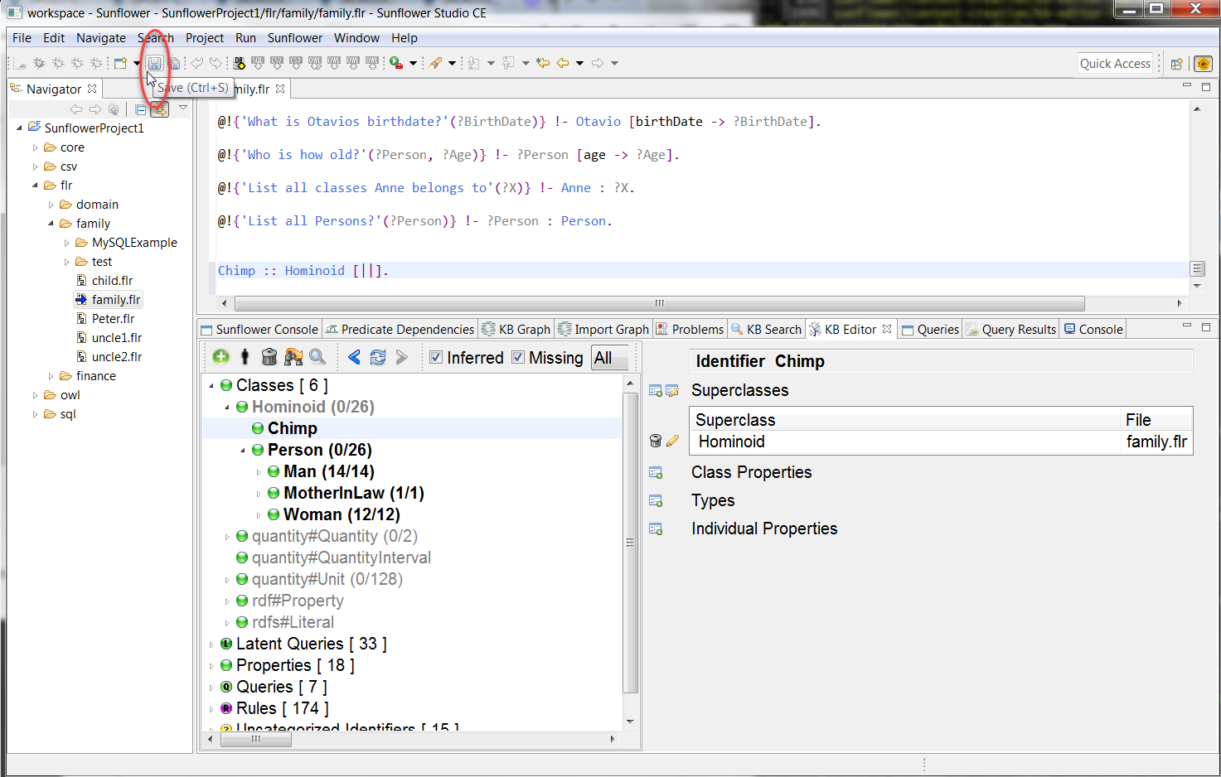Click Collapse All in Navigator toolbar

[x=140, y=109]
